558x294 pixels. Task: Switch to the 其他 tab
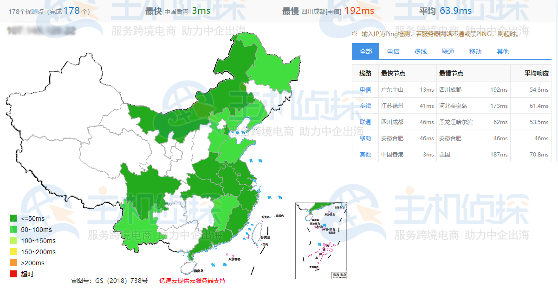(502, 51)
